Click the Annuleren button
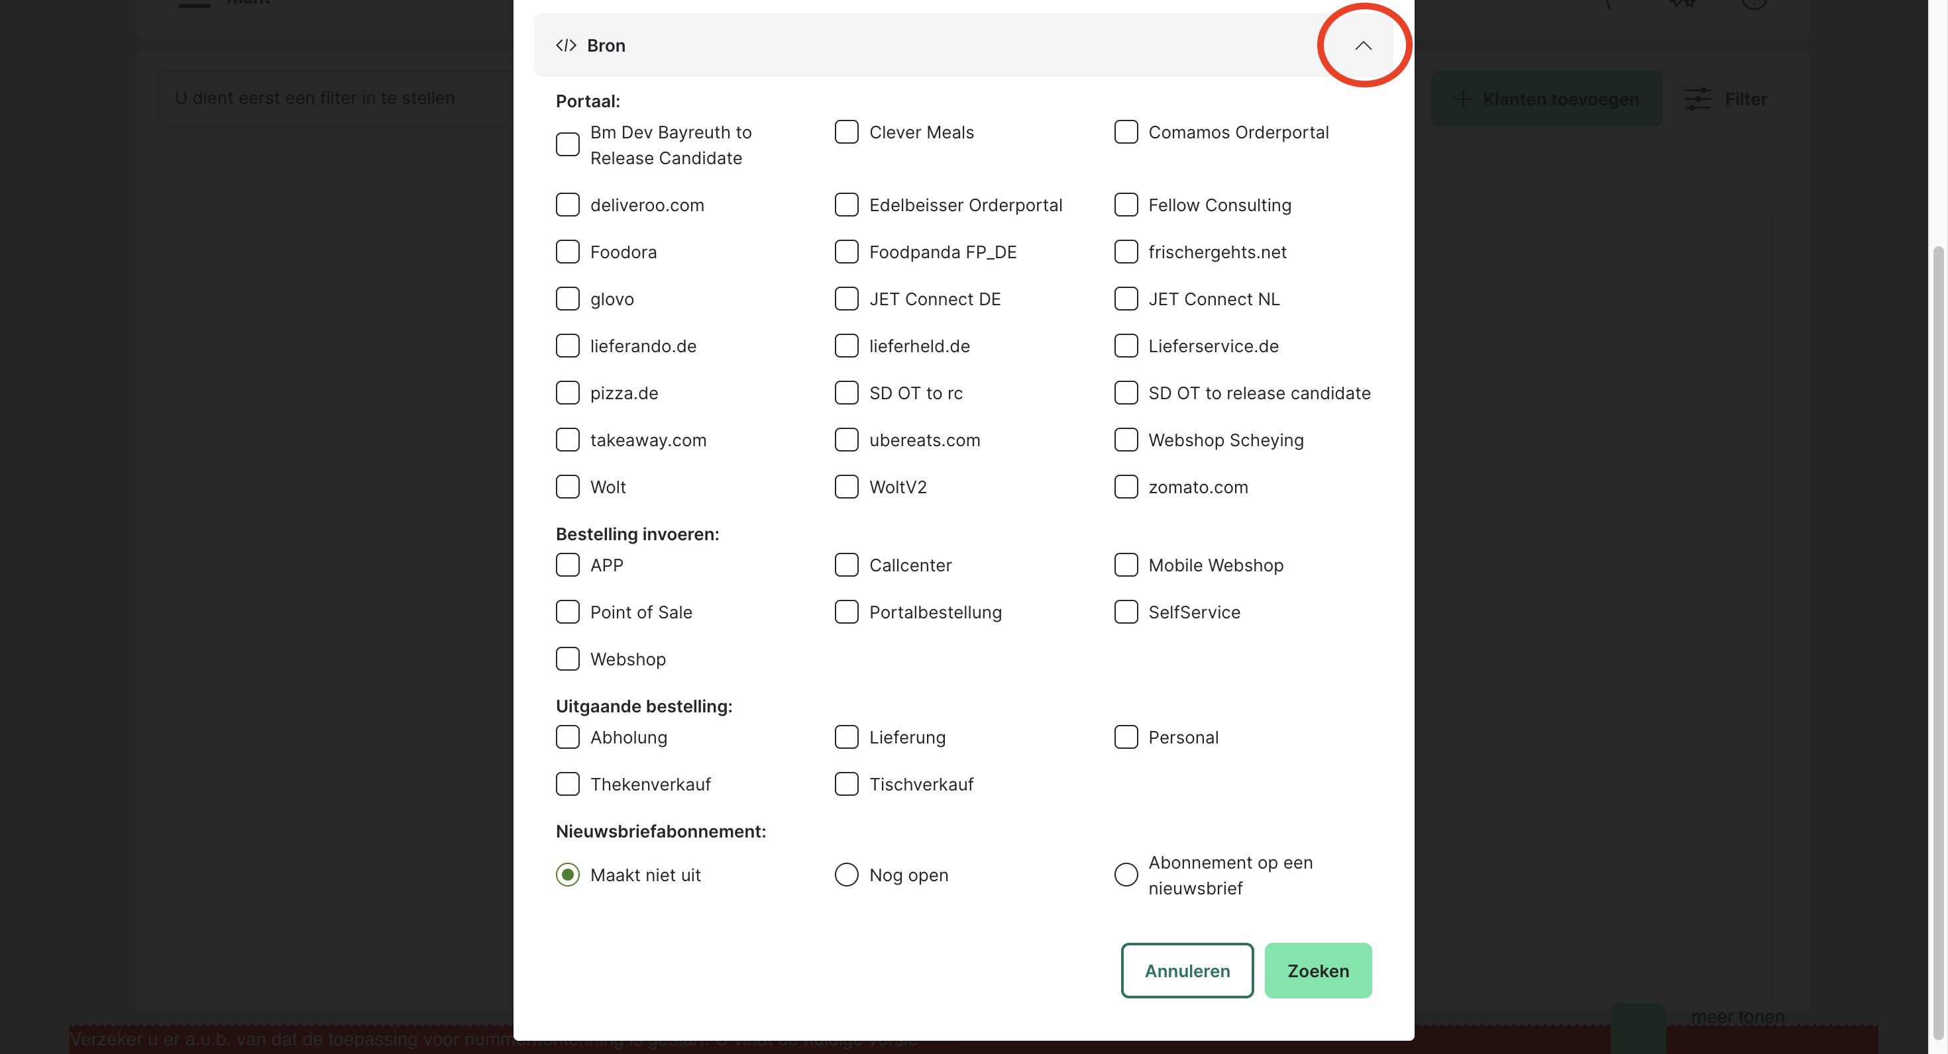Screen dimensions: 1948x1054 click(1187, 971)
